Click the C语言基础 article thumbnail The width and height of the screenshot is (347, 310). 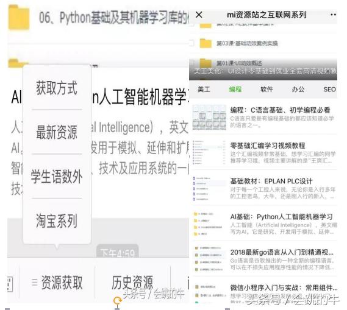pyautogui.click(x=209, y=118)
